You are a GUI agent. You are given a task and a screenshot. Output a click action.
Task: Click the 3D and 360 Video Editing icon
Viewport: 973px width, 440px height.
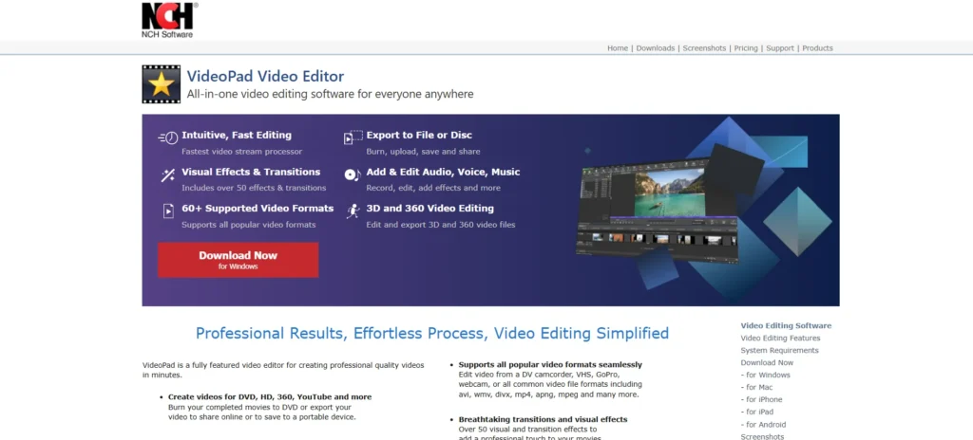pos(353,211)
